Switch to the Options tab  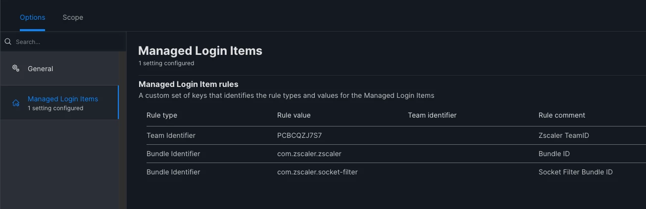click(x=33, y=17)
